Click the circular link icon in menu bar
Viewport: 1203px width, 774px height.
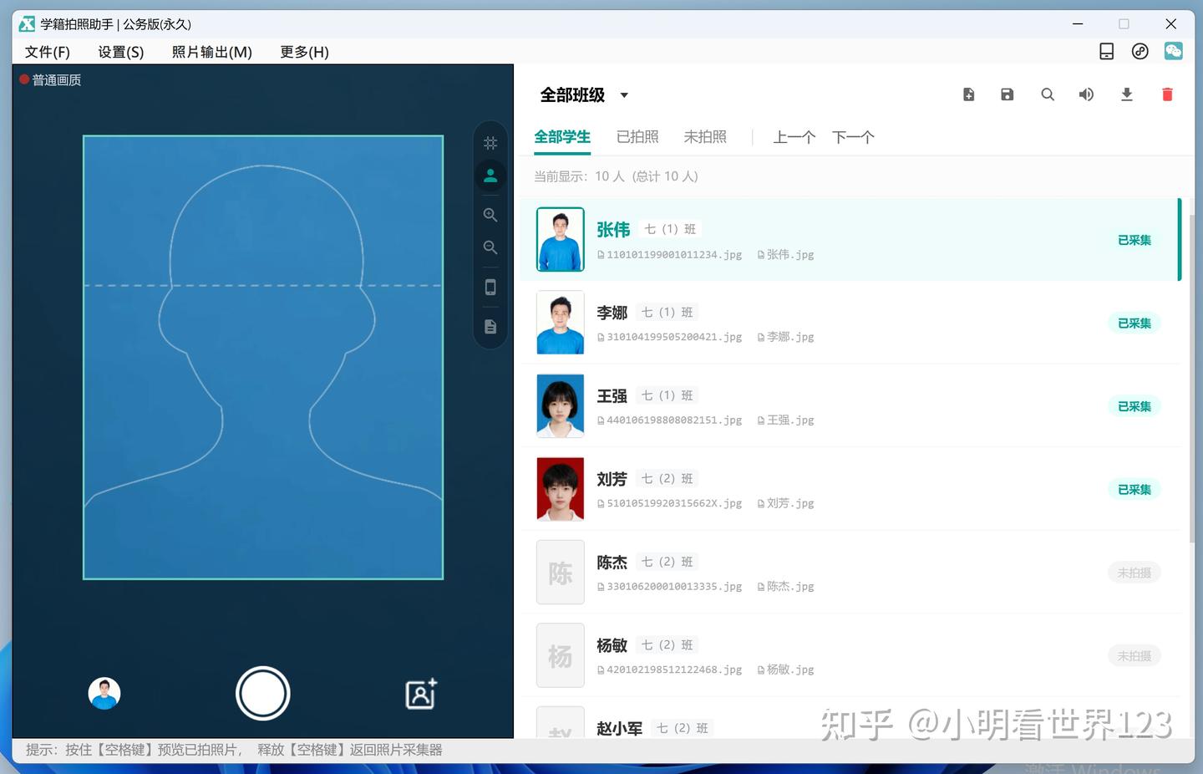[x=1140, y=51]
